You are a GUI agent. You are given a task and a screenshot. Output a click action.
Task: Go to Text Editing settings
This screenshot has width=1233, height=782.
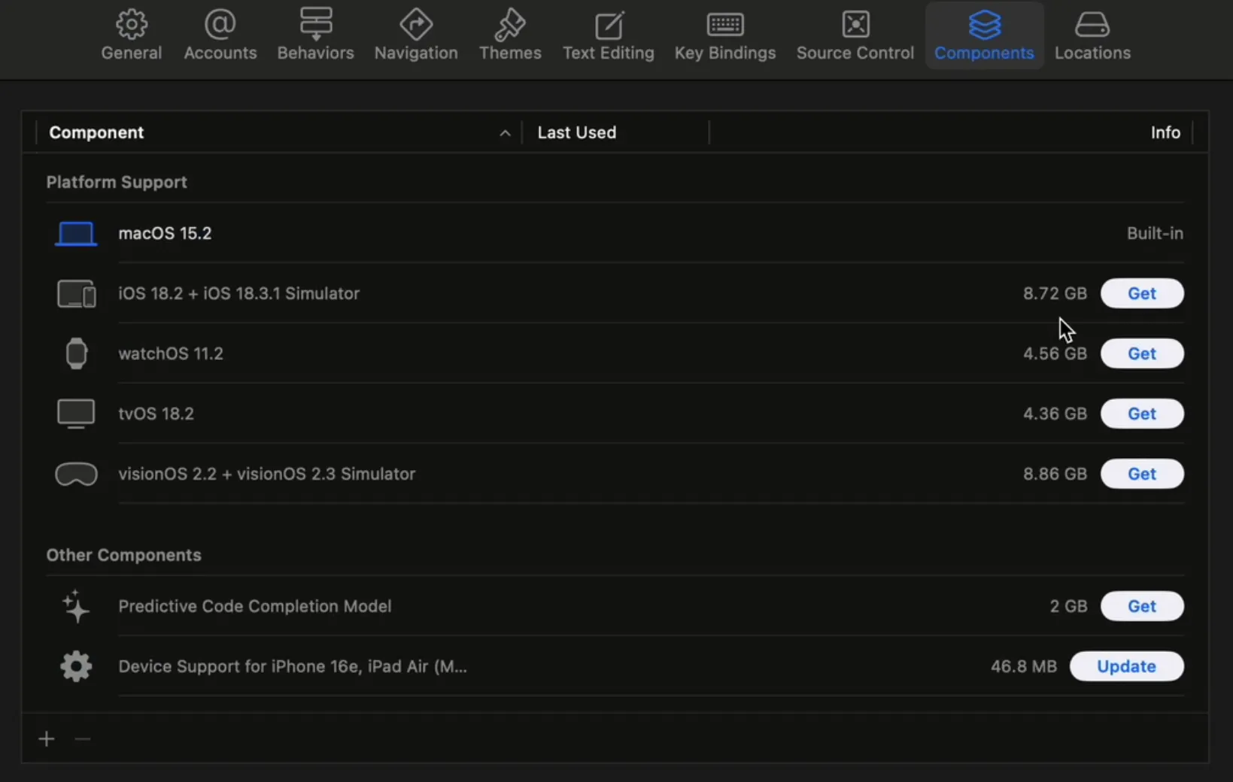tap(609, 35)
